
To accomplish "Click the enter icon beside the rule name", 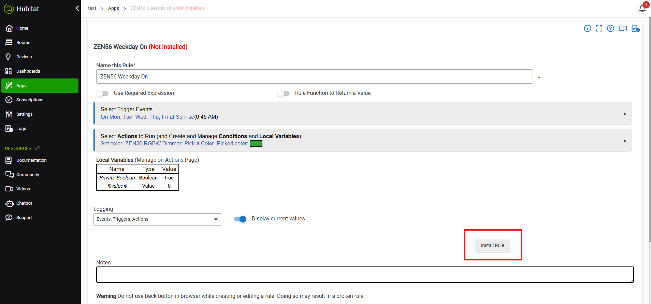I will 539,77.
